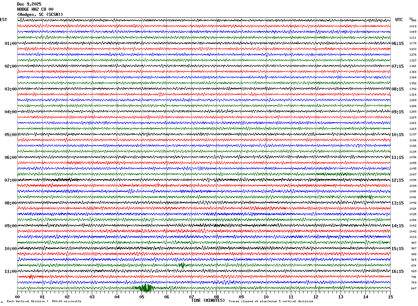This screenshot has height=306, width=418.
Task: Click the DC offset value 1178
Action: click(413, 44)
